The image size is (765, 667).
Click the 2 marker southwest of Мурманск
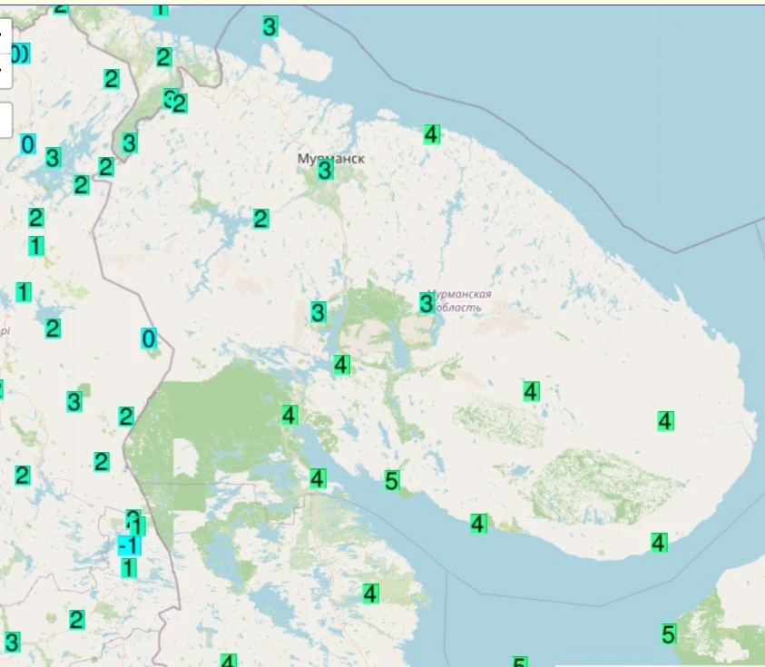click(260, 219)
